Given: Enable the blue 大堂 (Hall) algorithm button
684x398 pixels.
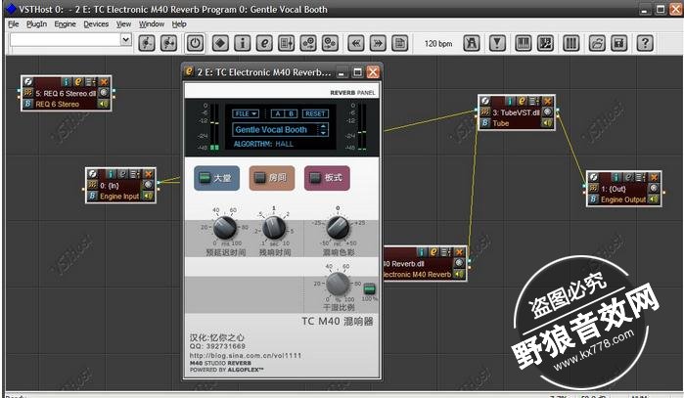Looking at the screenshot, I should pyautogui.click(x=217, y=178).
